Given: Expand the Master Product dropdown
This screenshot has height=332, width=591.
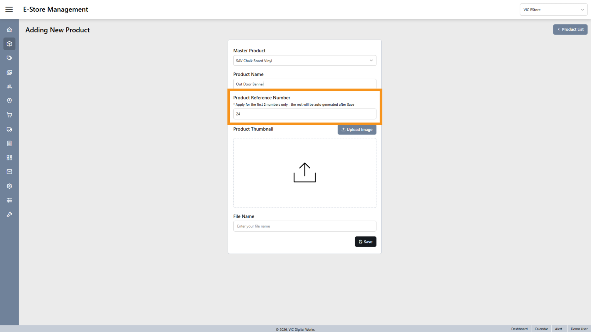Looking at the screenshot, I should (x=304, y=60).
